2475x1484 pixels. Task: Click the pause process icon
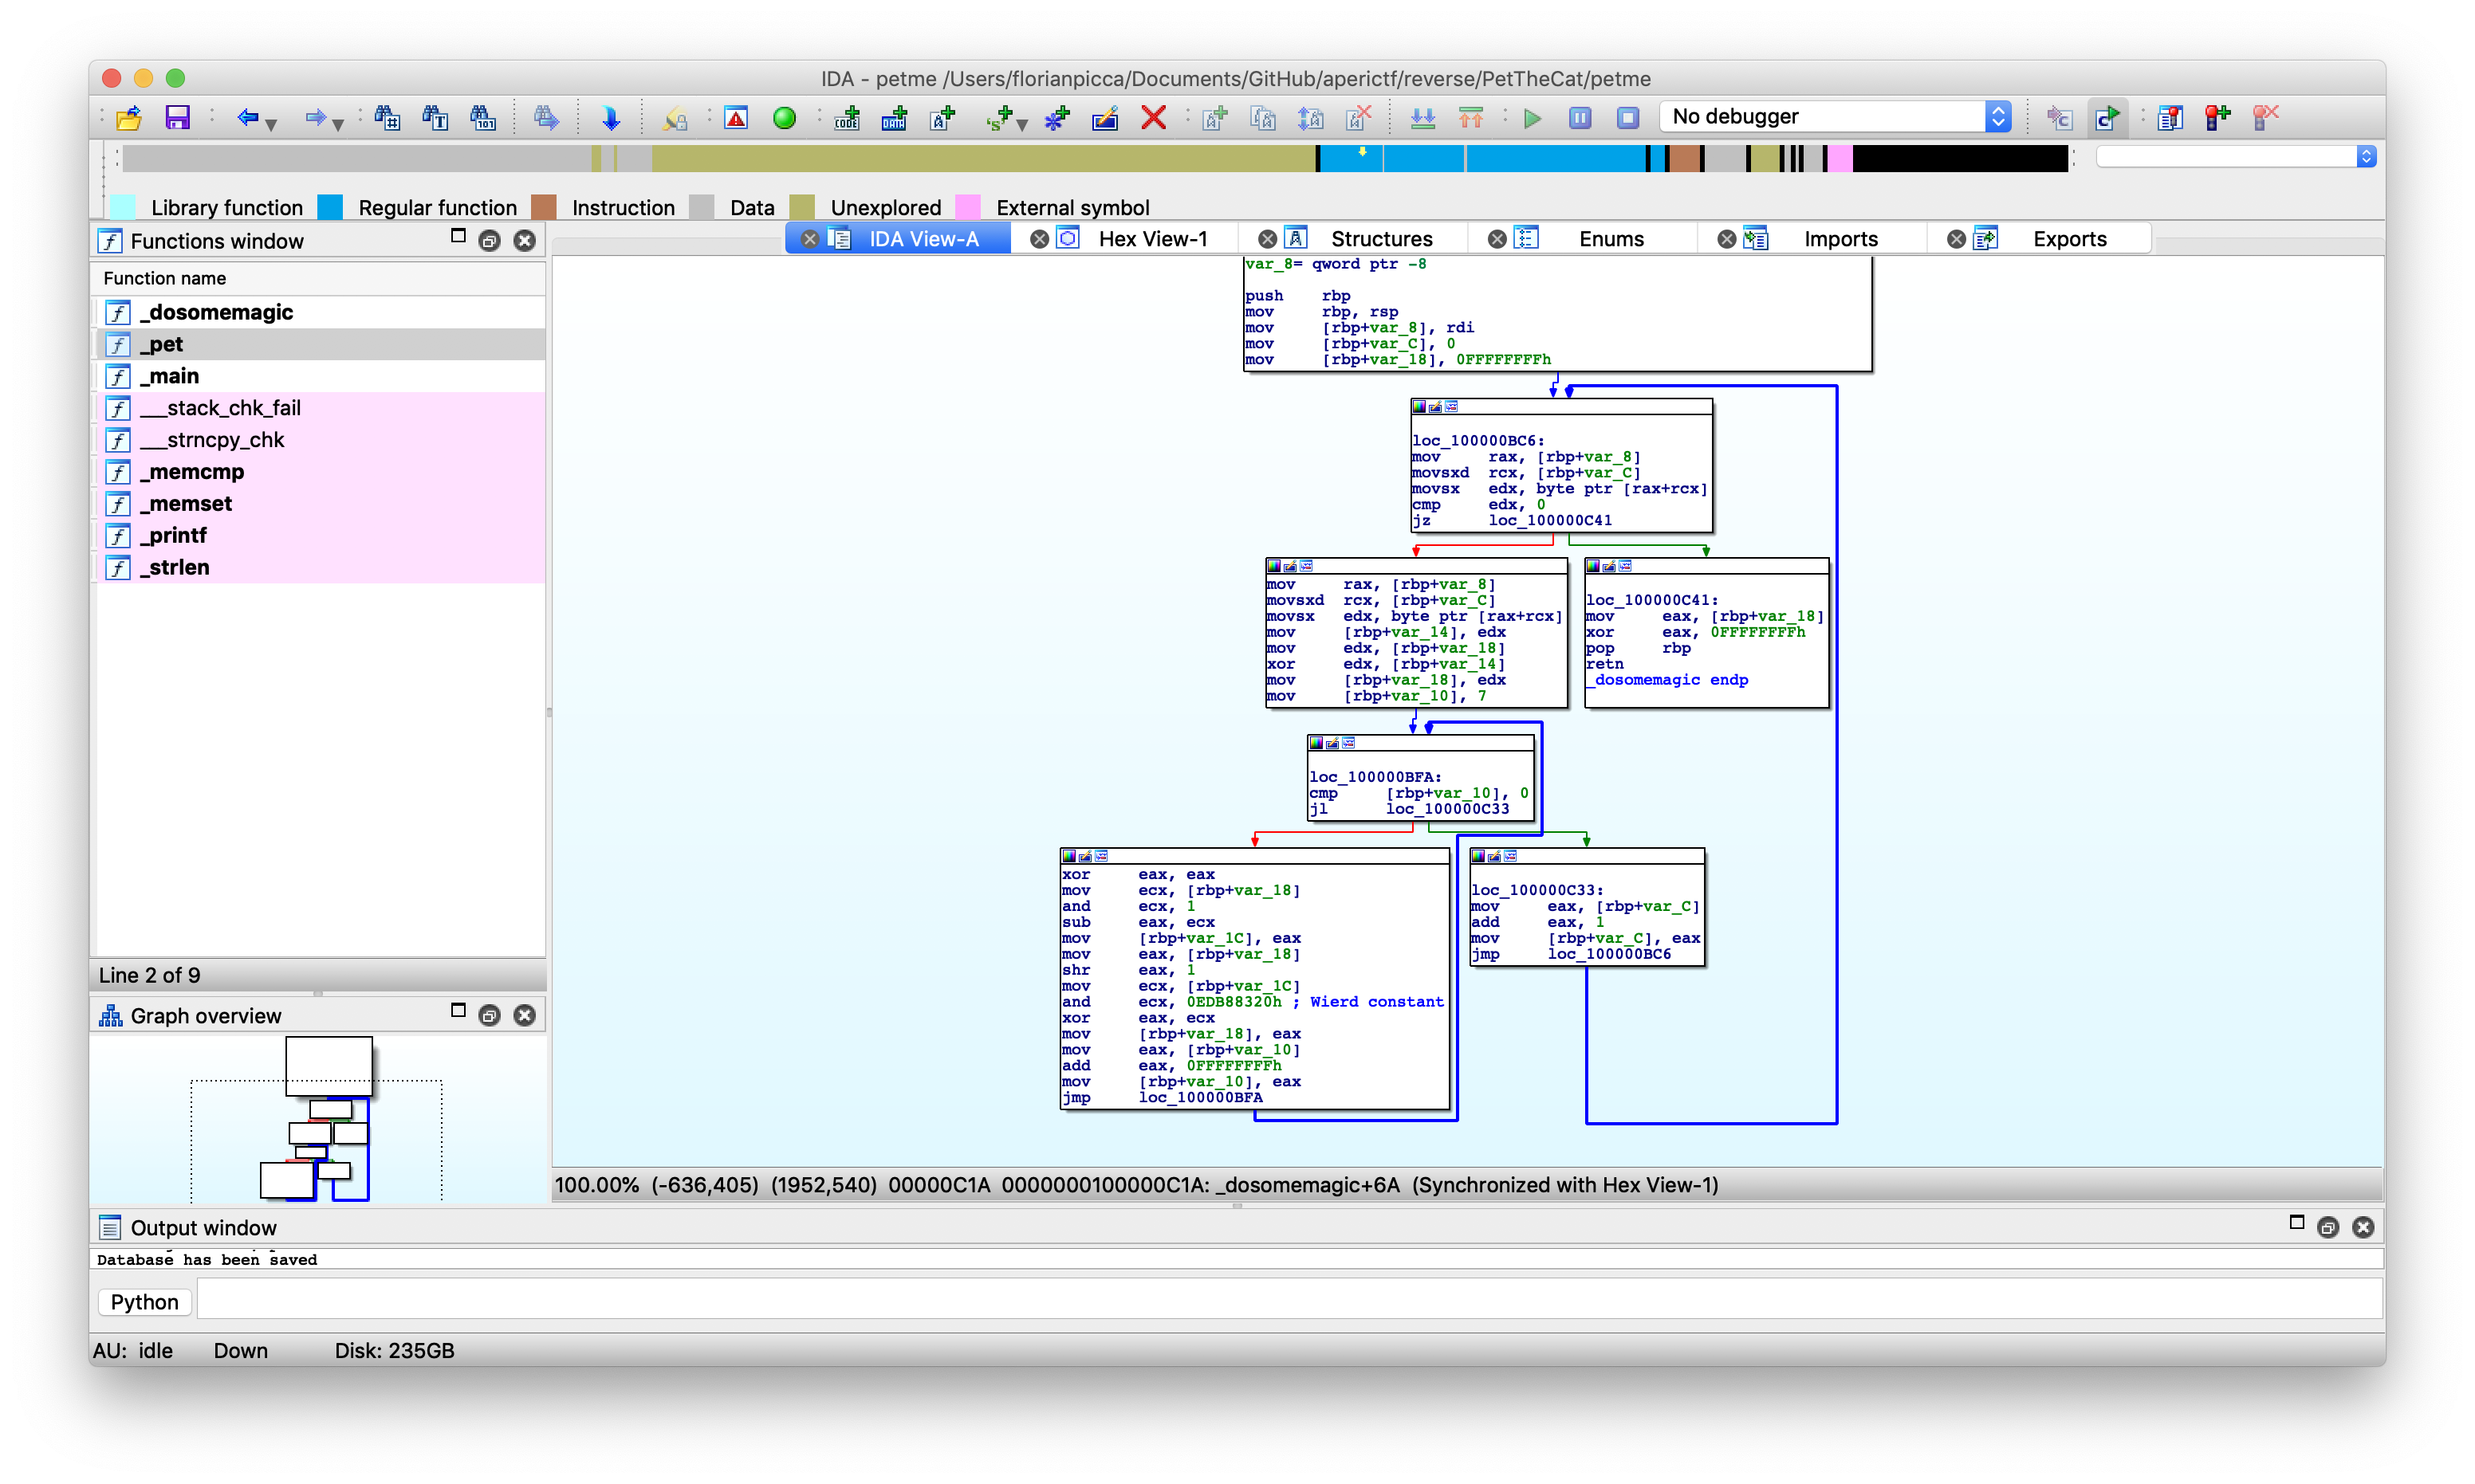1580,118
